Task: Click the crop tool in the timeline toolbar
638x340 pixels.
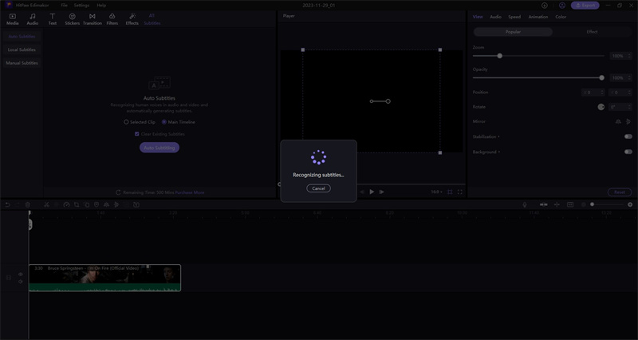Action: point(77,205)
